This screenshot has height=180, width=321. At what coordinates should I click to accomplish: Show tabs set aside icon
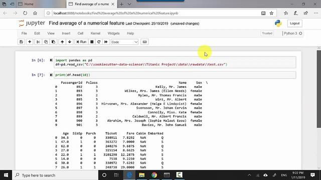click(x=4, y=4)
